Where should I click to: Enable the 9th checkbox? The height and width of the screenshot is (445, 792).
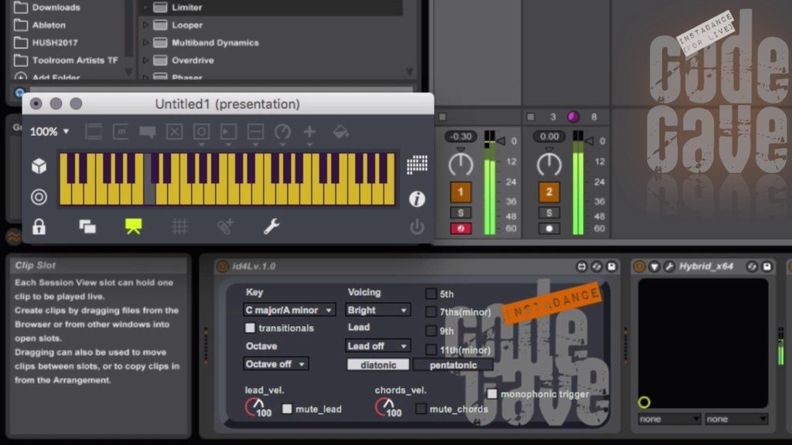point(431,331)
